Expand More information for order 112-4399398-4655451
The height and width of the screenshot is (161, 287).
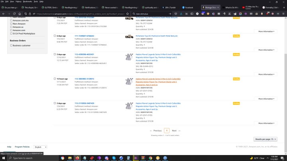tap(266, 74)
